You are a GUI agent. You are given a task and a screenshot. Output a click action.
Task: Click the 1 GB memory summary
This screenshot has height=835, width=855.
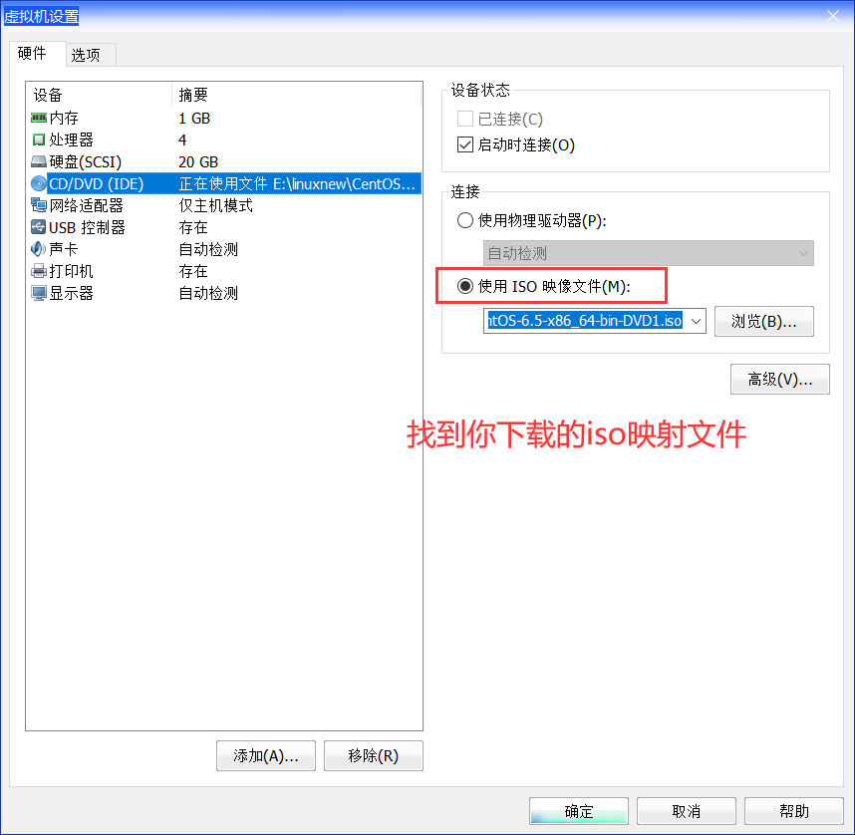(194, 119)
